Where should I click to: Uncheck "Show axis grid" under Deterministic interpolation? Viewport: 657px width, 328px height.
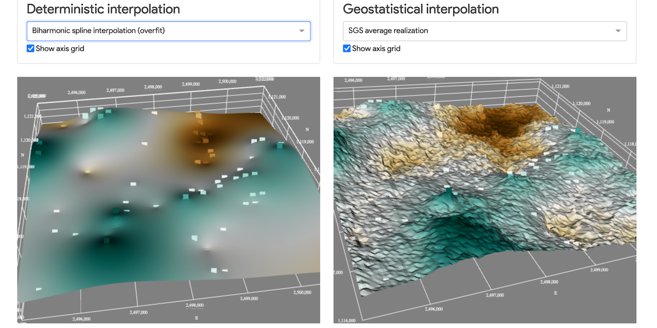pyautogui.click(x=31, y=48)
